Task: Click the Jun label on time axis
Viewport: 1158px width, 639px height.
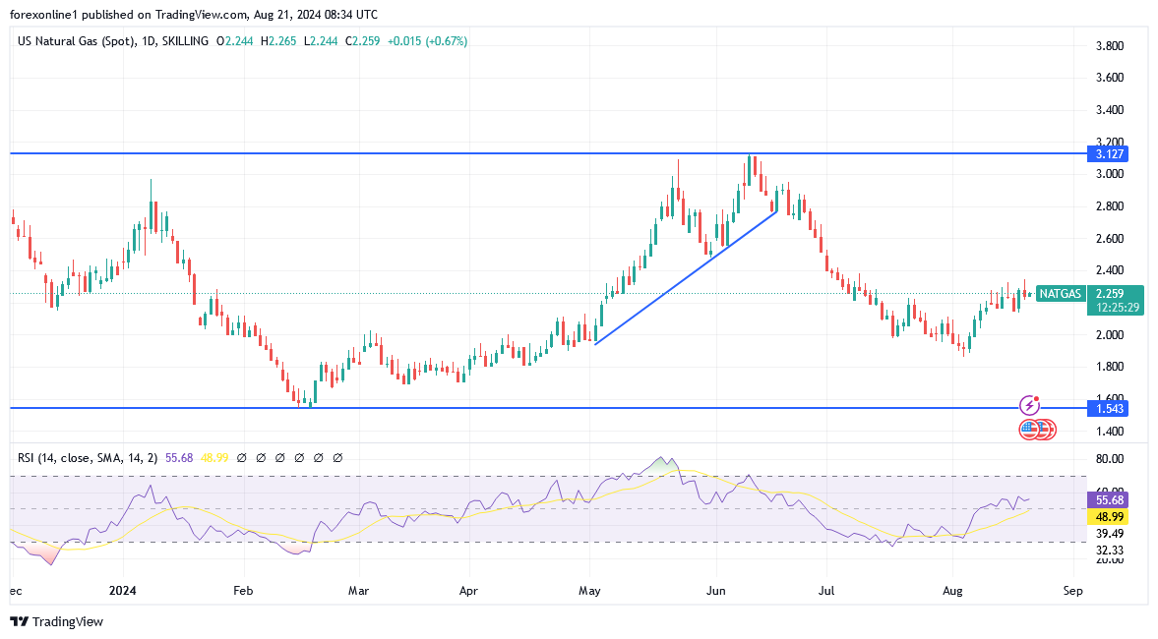Action: [x=715, y=591]
